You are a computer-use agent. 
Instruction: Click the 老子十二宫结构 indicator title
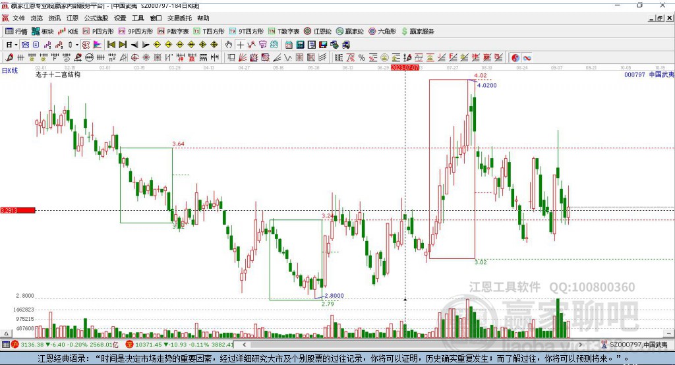coord(58,74)
